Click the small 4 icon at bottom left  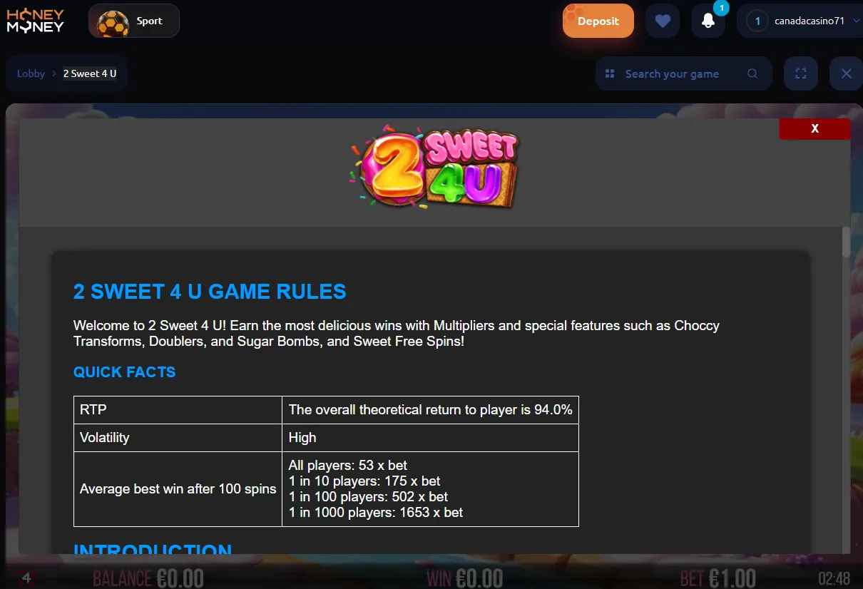pyautogui.click(x=27, y=578)
